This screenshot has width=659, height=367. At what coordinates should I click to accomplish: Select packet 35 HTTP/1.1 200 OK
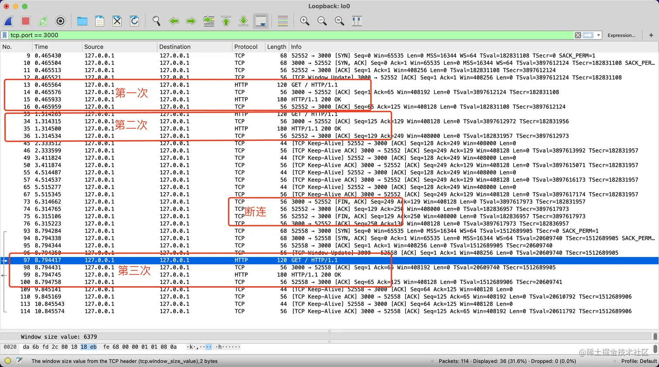pyautogui.click(x=329, y=129)
